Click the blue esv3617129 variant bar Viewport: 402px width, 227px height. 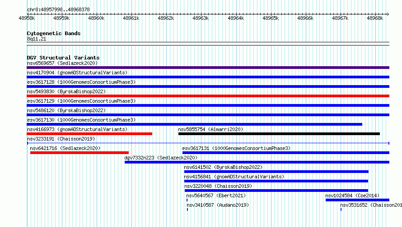pyautogui.click(x=208, y=105)
